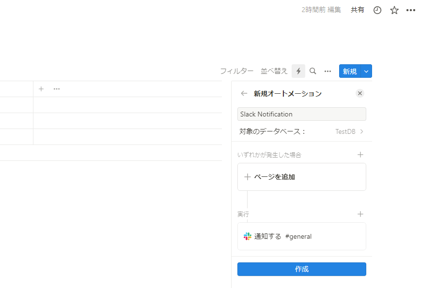Open page history with the clock icon
The height and width of the screenshot is (288, 421).
377,10
